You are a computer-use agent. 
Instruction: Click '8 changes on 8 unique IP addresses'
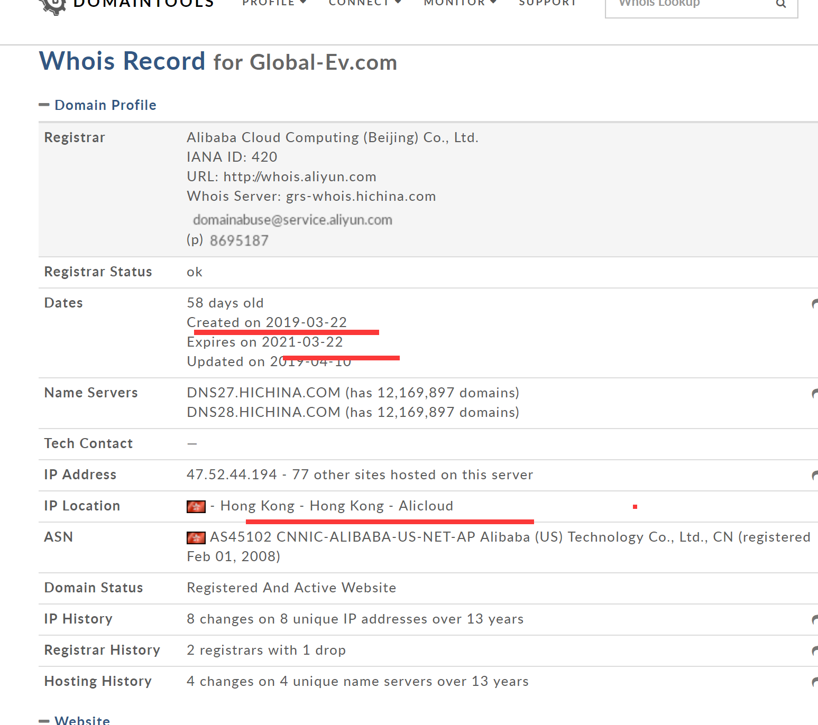(x=355, y=619)
